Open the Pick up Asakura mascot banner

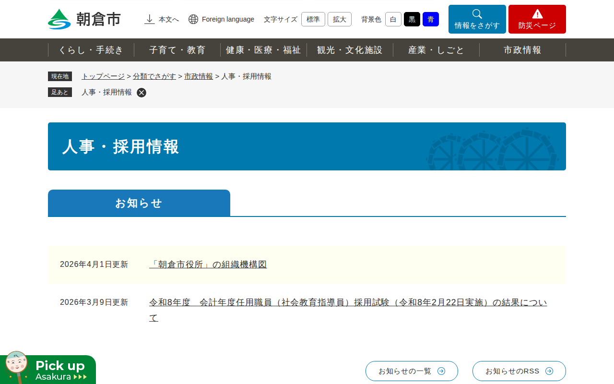(x=48, y=369)
